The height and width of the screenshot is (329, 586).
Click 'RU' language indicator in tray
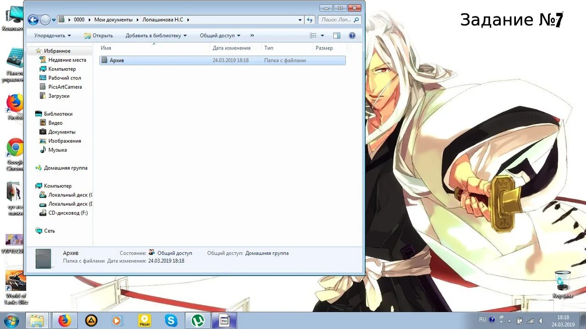coord(483,319)
